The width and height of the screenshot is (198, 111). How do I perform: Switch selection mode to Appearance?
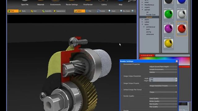point(59,11)
